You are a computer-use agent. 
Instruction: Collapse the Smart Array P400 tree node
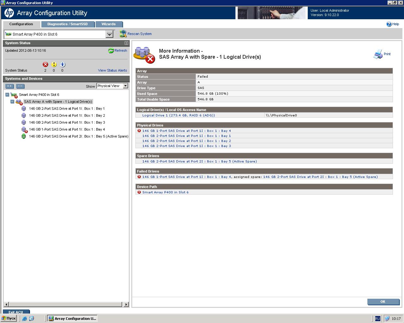(x=7, y=95)
